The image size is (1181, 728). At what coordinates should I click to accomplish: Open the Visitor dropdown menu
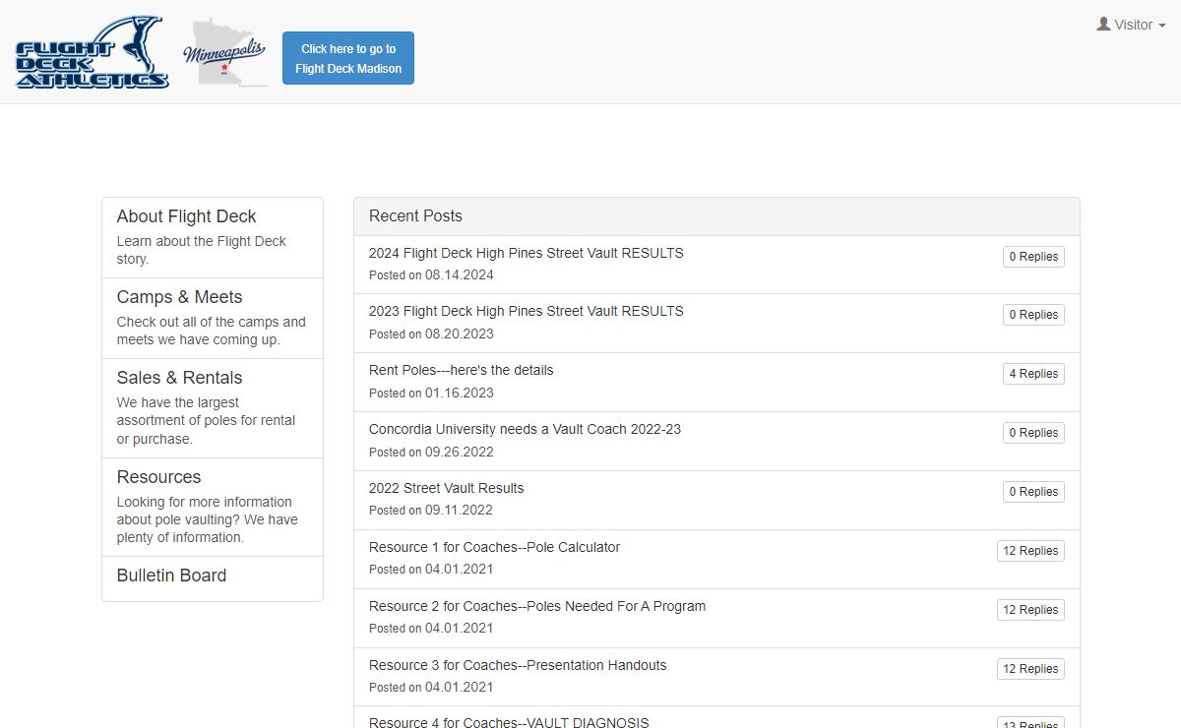[x=1131, y=25]
